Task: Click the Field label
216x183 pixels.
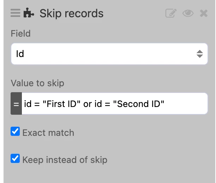Action: pyautogui.click(x=20, y=33)
